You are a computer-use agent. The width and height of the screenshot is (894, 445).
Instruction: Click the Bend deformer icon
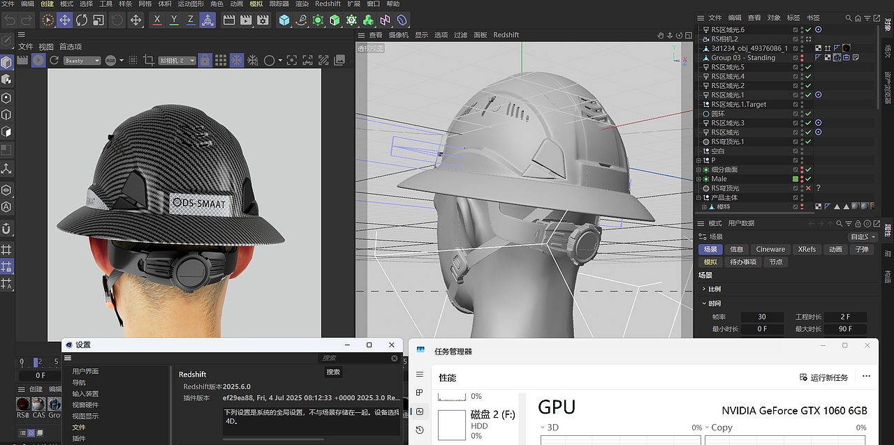click(402, 20)
